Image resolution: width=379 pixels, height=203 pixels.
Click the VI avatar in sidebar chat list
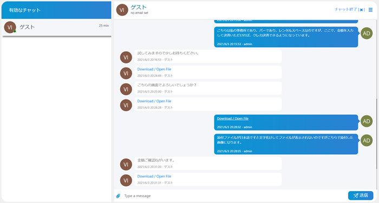point(10,27)
